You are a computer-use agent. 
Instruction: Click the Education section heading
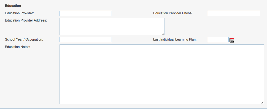coord(13,6)
